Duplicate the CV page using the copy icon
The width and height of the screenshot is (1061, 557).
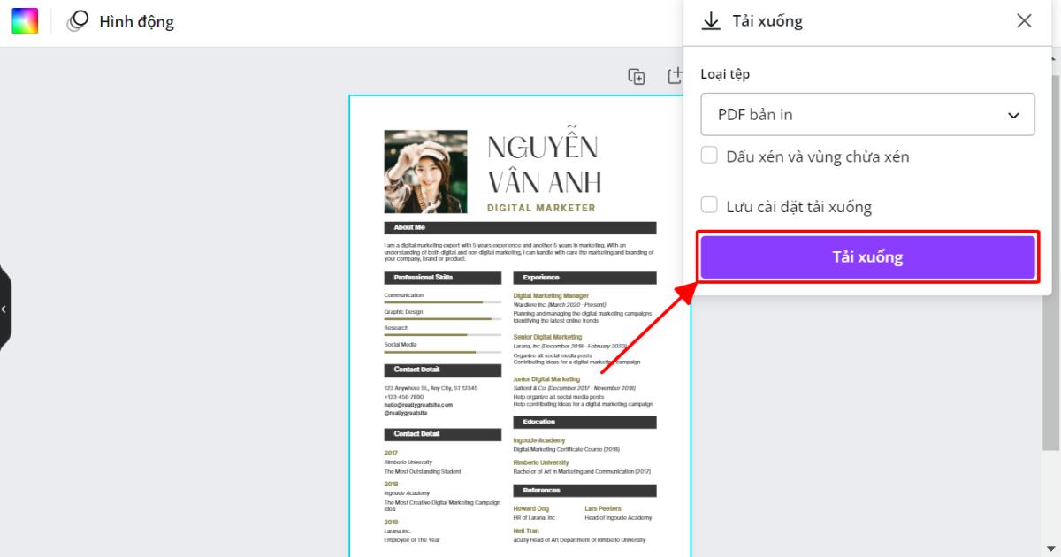636,78
